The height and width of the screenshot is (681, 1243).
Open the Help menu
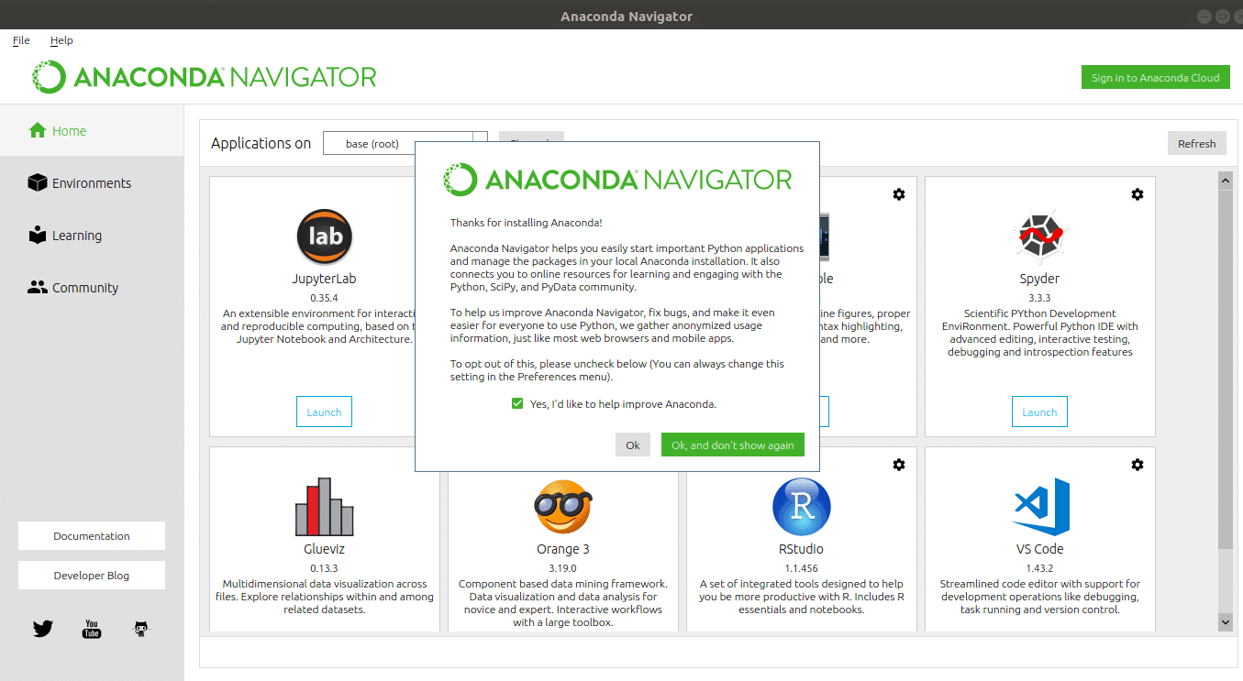(x=61, y=40)
